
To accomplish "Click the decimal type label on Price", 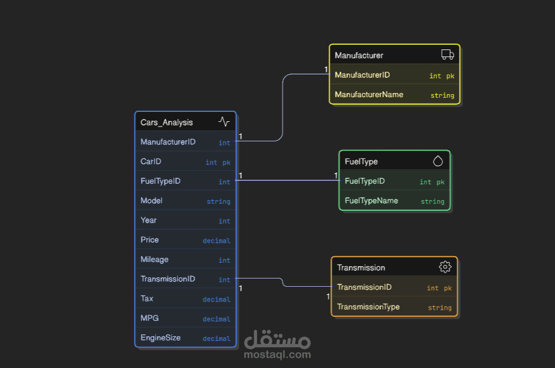I will point(216,240).
